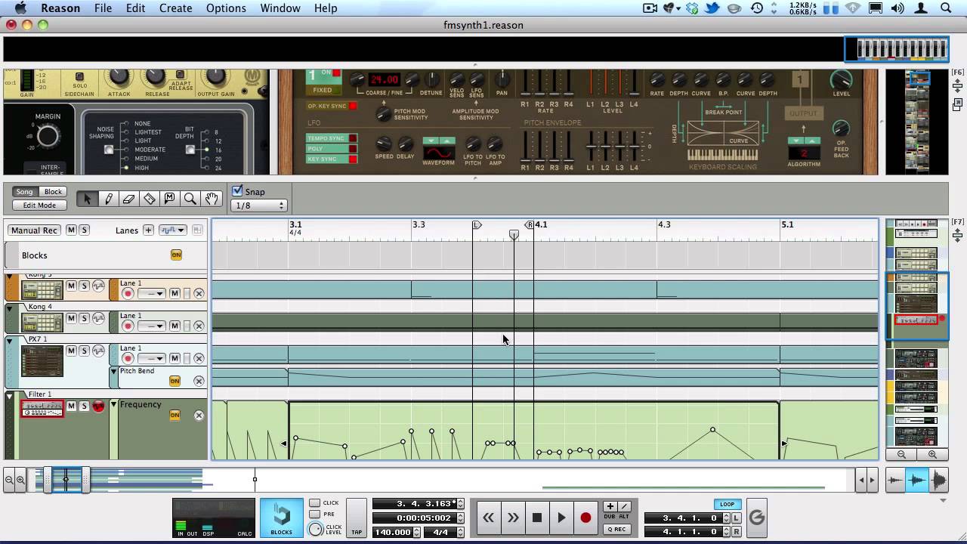Open Spotlight search in menu bar
967x544 pixels.
946,8
